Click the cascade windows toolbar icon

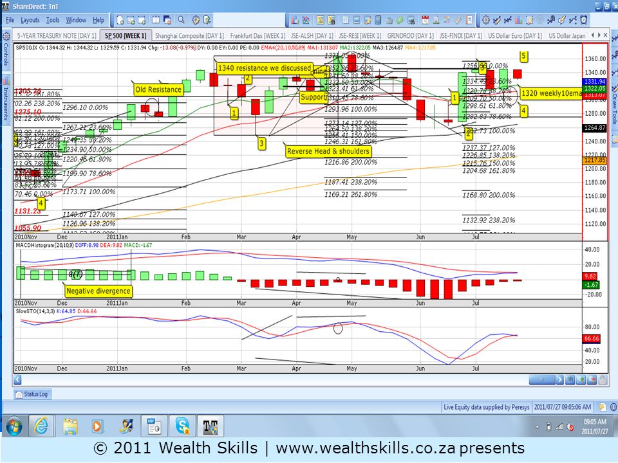point(167,20)
